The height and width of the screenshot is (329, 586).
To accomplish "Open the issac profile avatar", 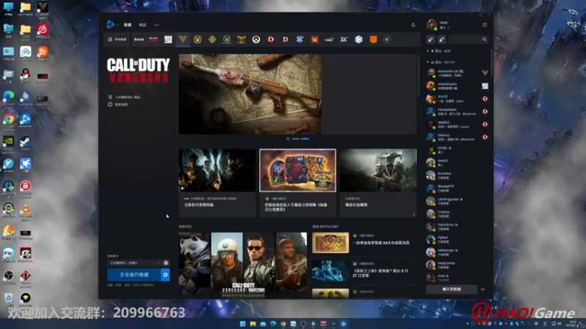I will pos(431,25).
